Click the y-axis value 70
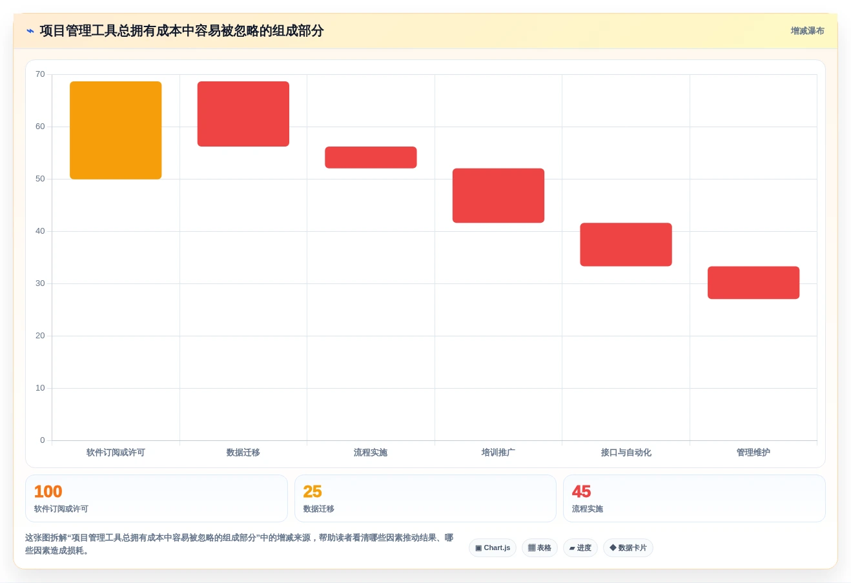Image resolution: width=851 pixels, height=583 pixels. coord(40,74)
